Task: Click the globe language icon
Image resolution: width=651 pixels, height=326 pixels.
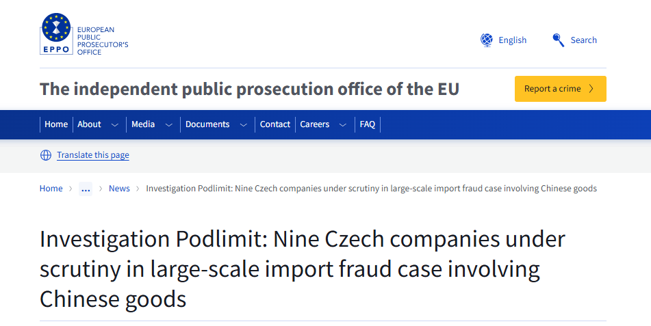Action: point(487,40)
